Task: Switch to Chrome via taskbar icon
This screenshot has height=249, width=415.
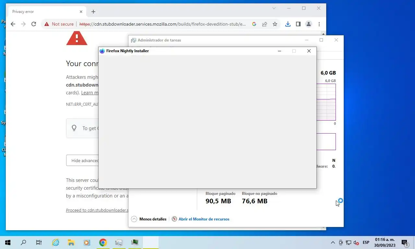Action: 103,243
